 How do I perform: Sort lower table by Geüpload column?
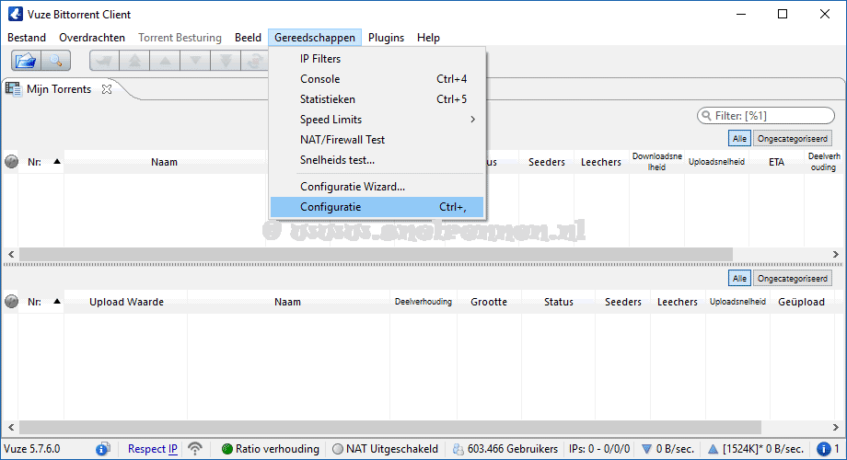click(801, 302)
